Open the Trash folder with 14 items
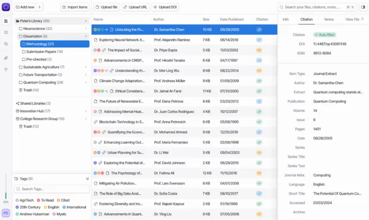The height and width of the screenshot is (220, 369). (x=29, y=90)
